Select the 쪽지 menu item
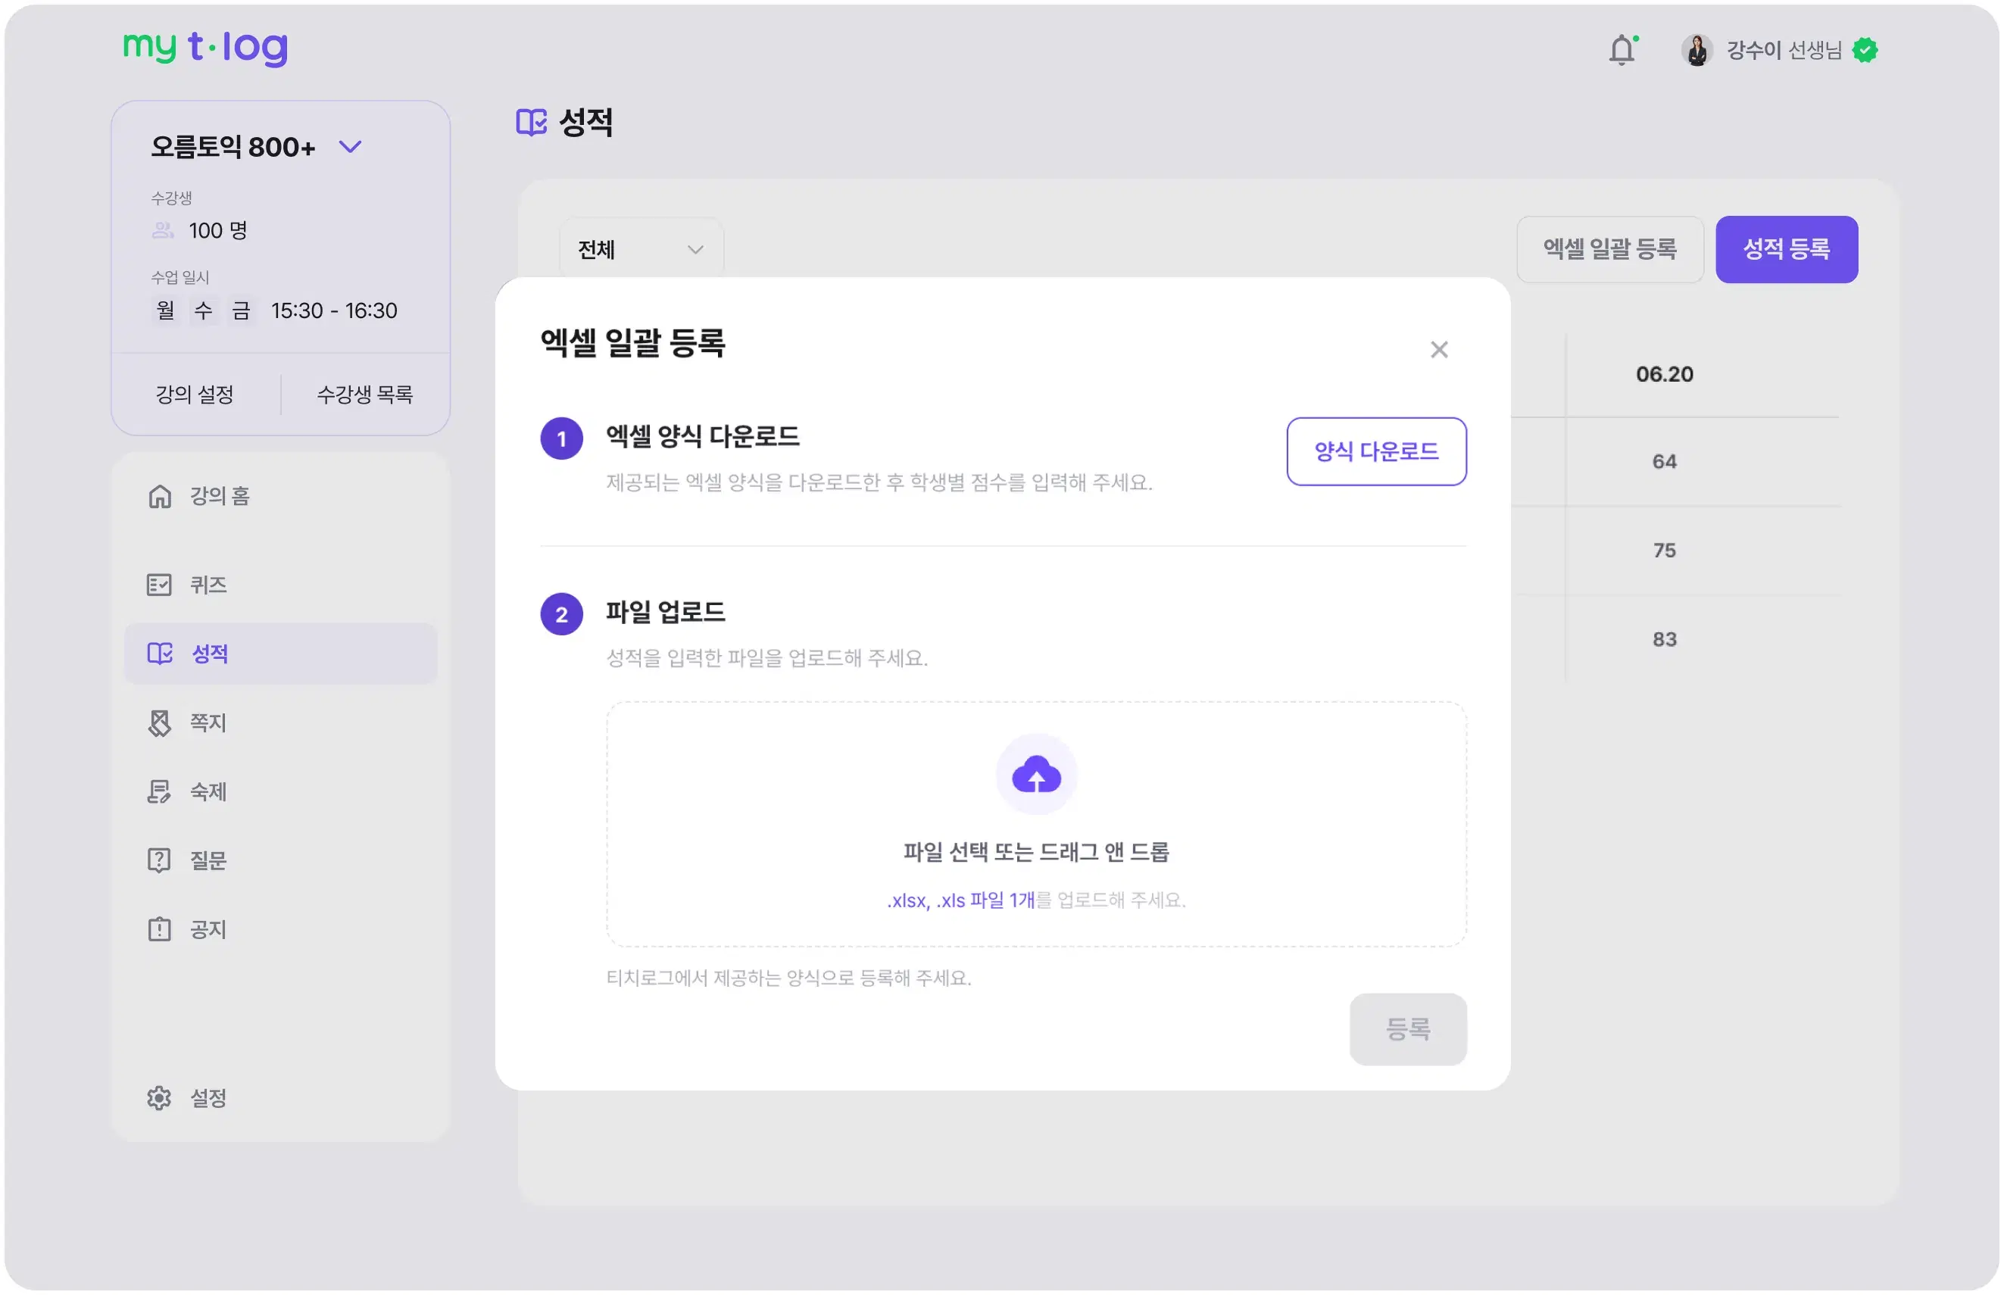 point(280,722)
